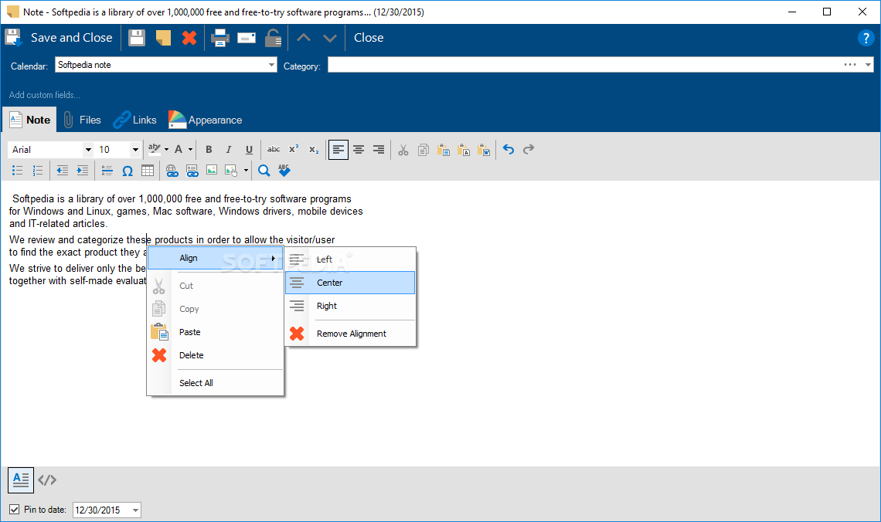Click the padlock lock icon

(x=273, y=38)
